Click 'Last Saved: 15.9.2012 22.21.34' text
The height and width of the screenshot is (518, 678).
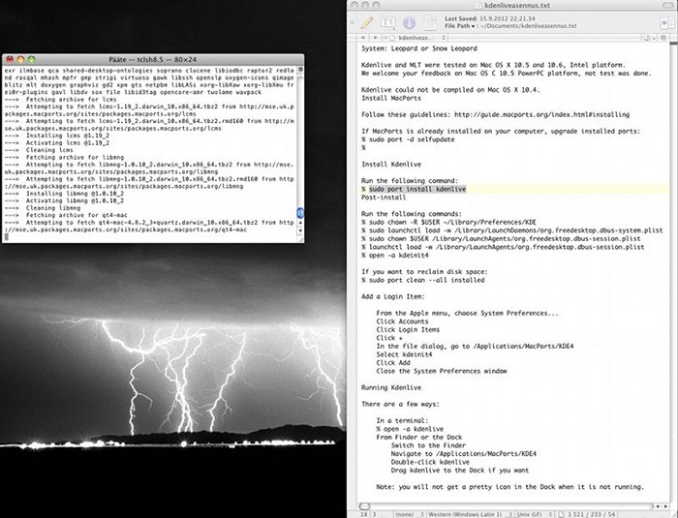[490, 18]
